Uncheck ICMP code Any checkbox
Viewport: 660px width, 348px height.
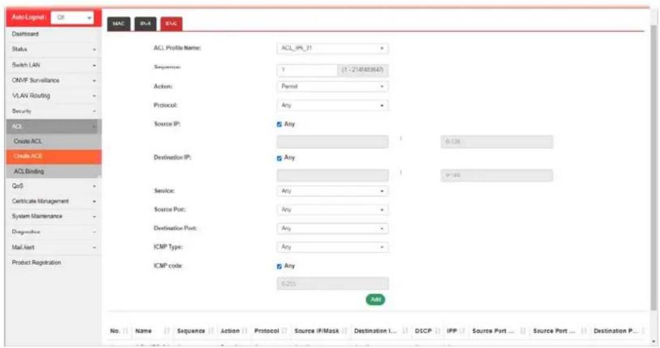click(279, 266)
